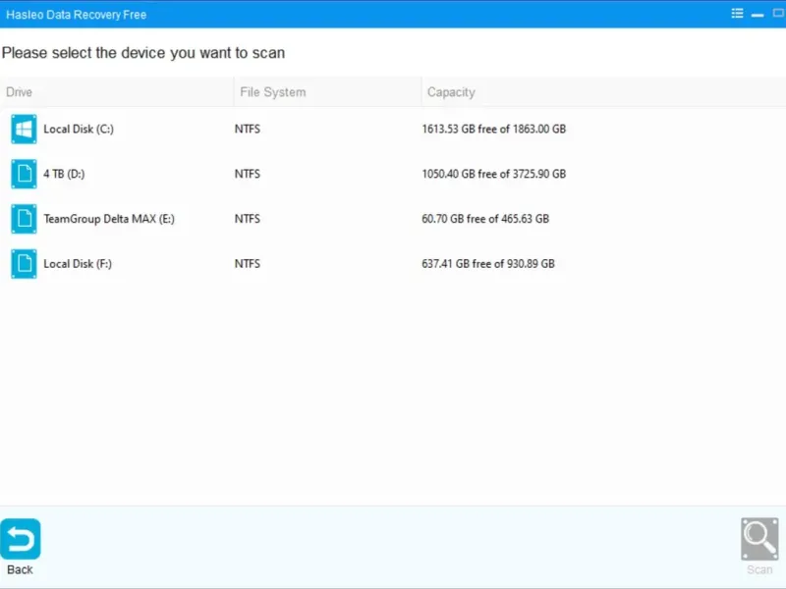Click capacity 1613.53 GB free of 1863.00 GB

pos(494,130)
